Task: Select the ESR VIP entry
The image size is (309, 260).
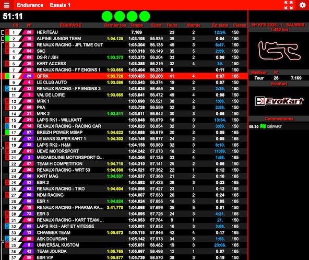Action: point(45,257)
